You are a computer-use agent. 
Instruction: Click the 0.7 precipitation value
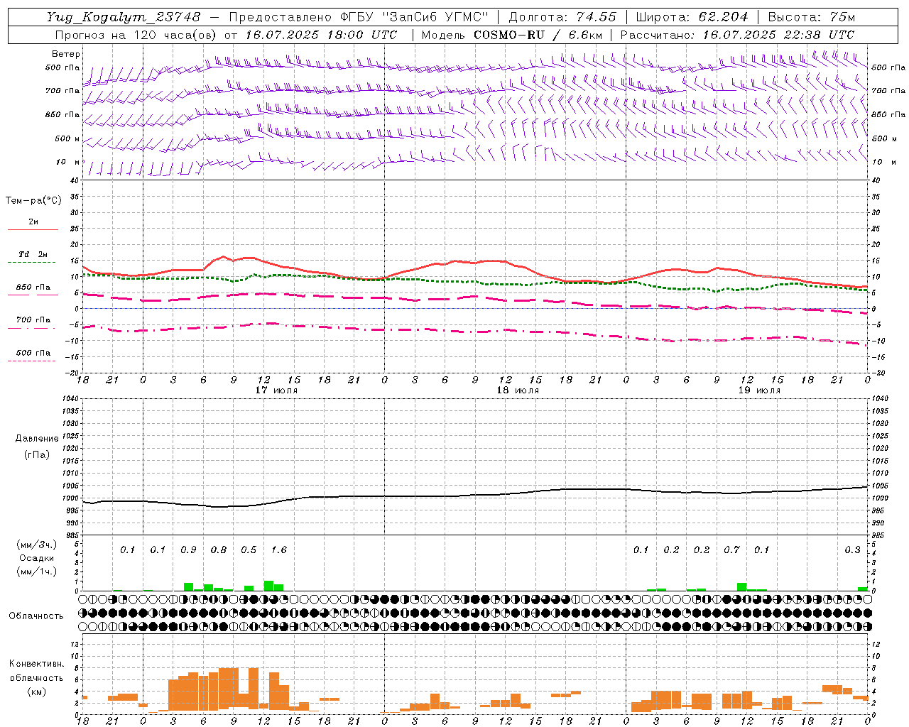click(x=731, y=550)
